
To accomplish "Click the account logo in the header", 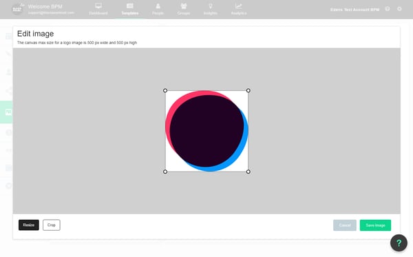I will 18,9.
